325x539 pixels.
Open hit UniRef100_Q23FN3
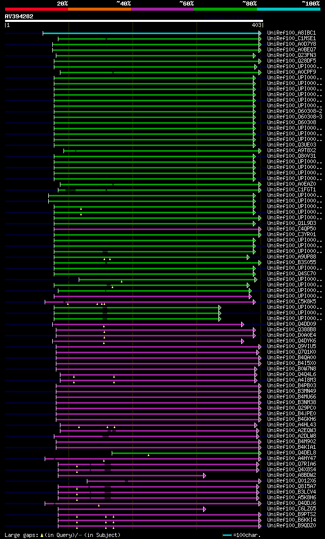(292, 55)
